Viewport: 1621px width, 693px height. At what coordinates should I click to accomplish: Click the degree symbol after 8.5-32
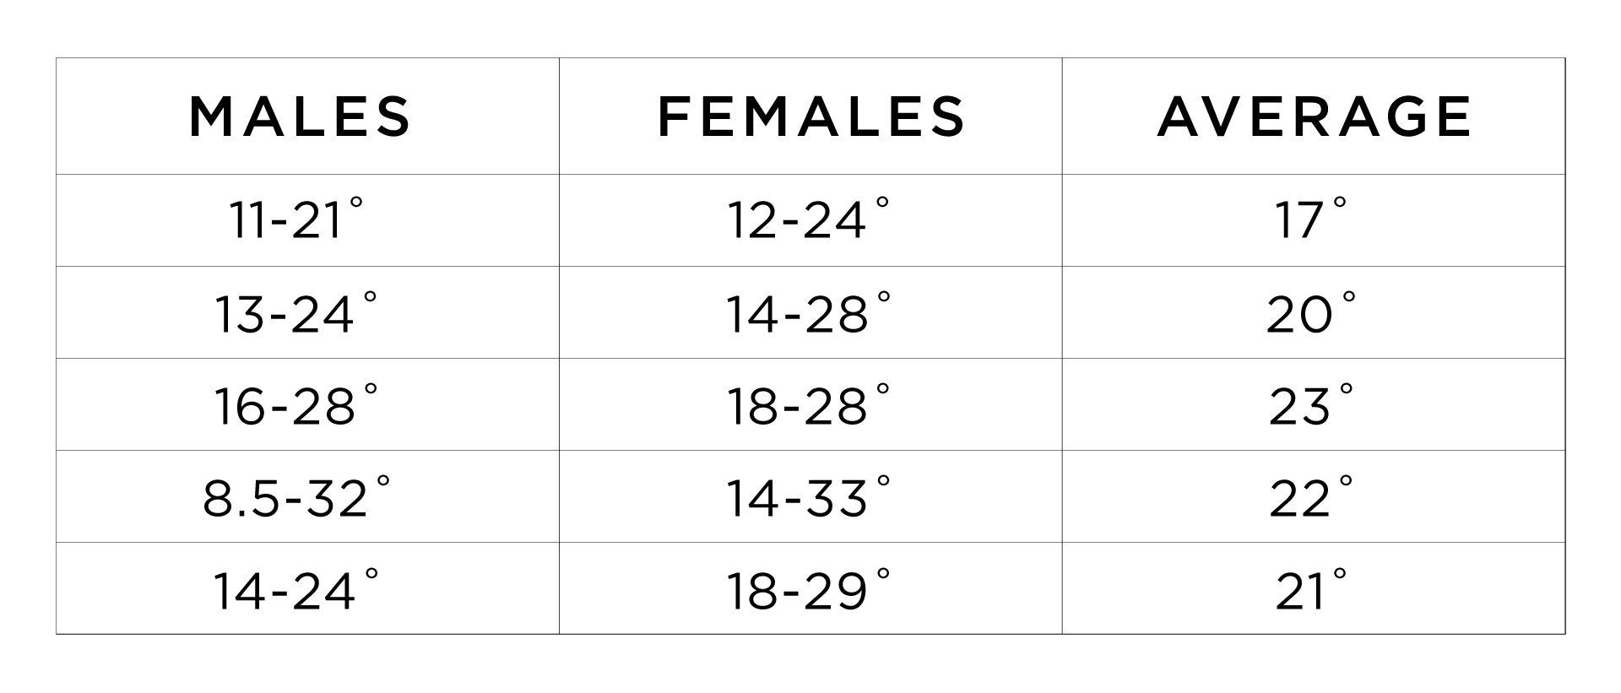tap(383, 481)
